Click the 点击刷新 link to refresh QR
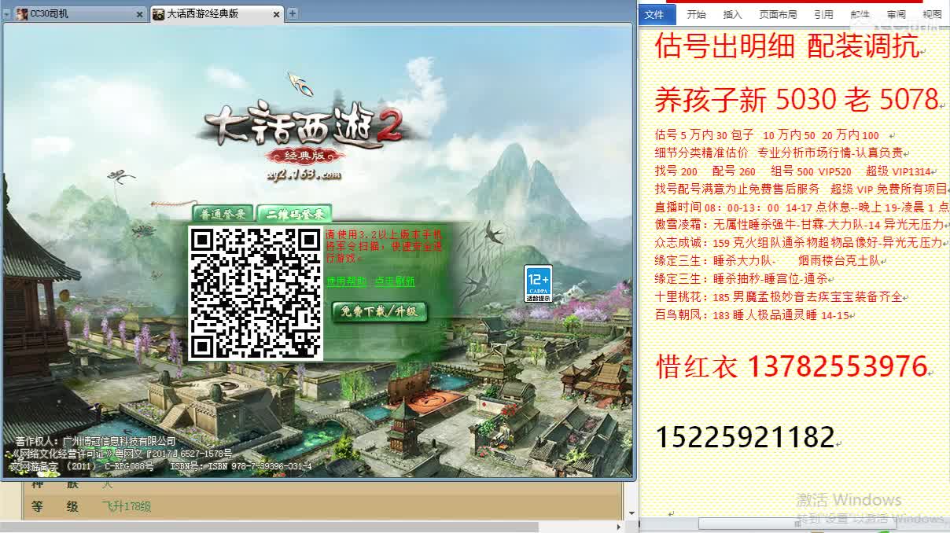 [395, 281]
